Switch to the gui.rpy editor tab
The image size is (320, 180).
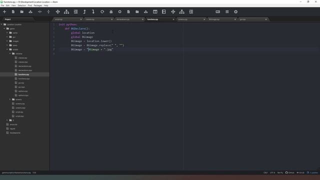tap(252, 19)
